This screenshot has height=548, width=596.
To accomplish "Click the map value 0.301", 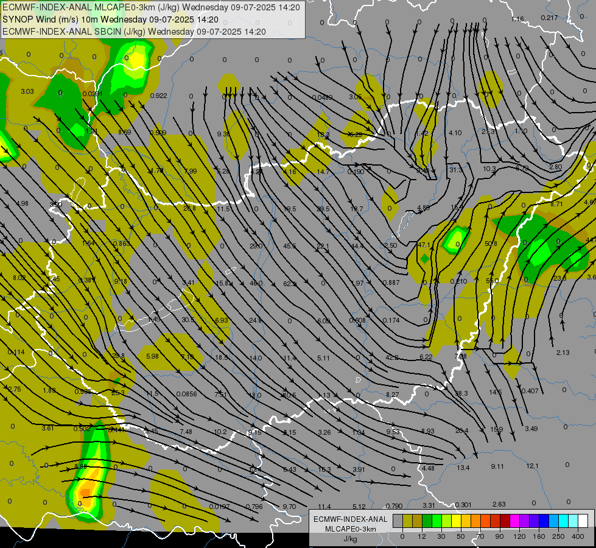I will click(x=463, y=505).
